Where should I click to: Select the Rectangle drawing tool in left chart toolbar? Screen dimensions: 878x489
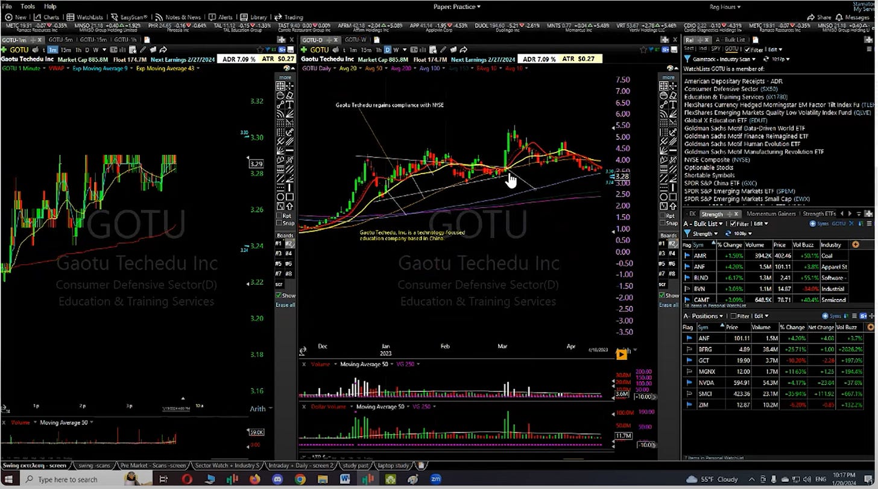click(289, 197)
